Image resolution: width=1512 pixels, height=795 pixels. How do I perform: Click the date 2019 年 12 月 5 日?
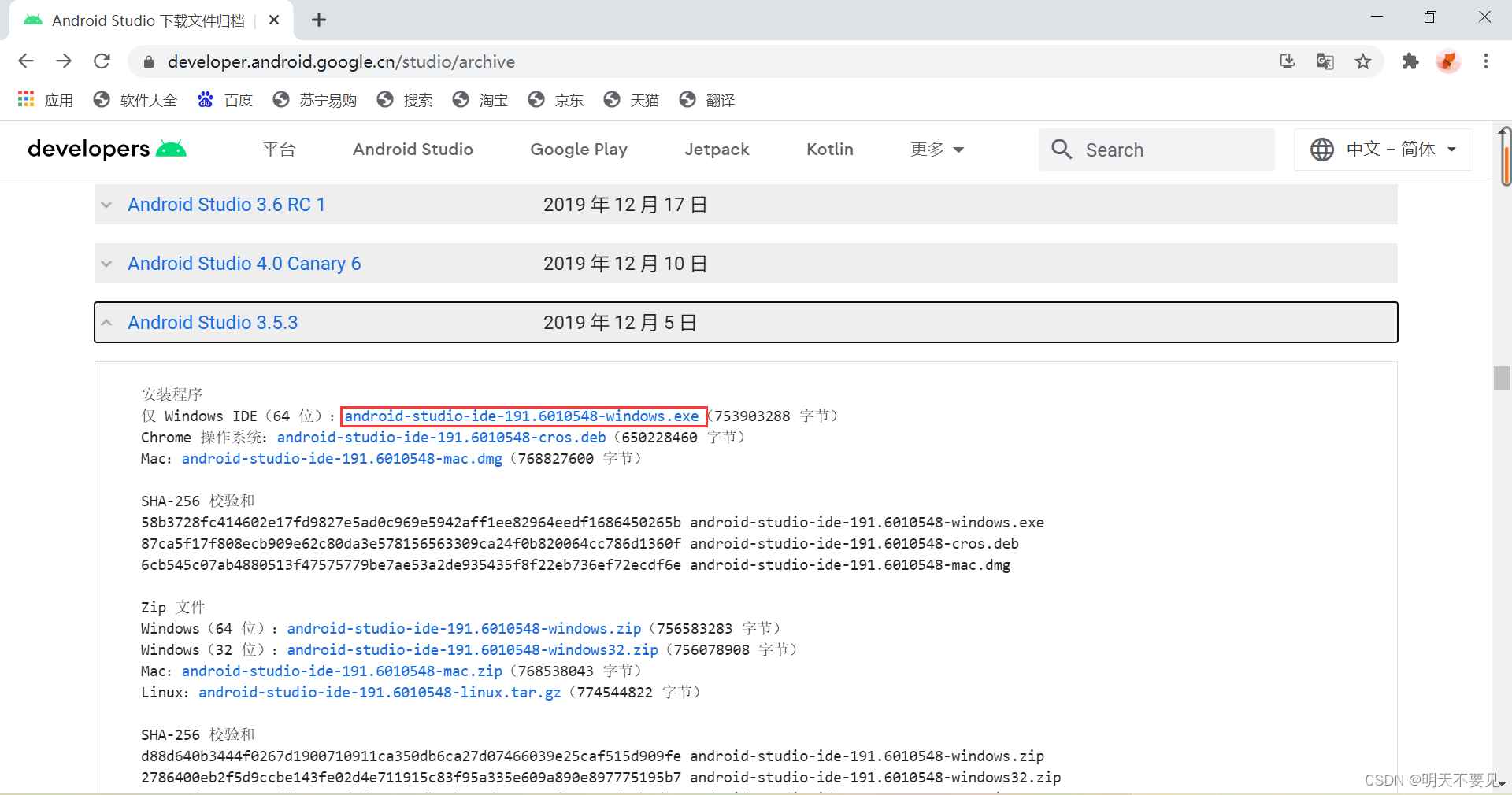point(621,323)
